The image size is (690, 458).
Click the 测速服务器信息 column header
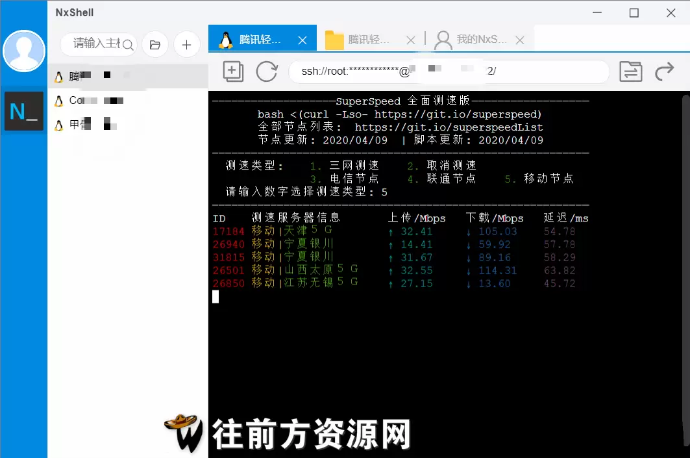tap(296, 218)
